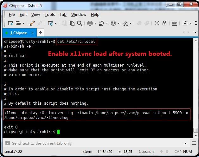Click the Find magnifier icon
The image size is (199, 157).
pos(80,23)
